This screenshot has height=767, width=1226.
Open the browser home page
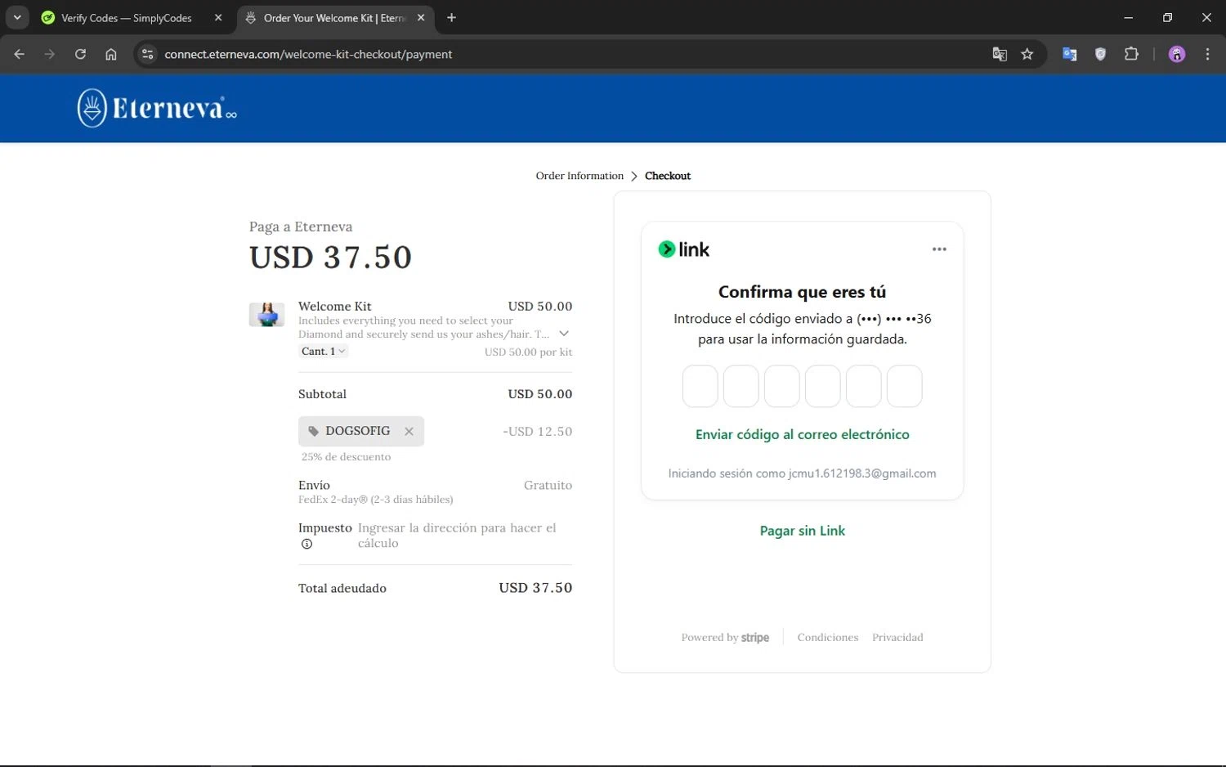tap(111, 54)
